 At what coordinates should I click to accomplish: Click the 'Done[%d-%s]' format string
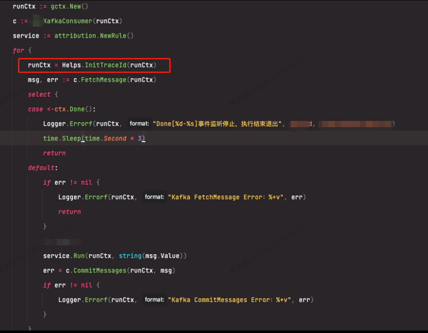[x=217, y=124]
